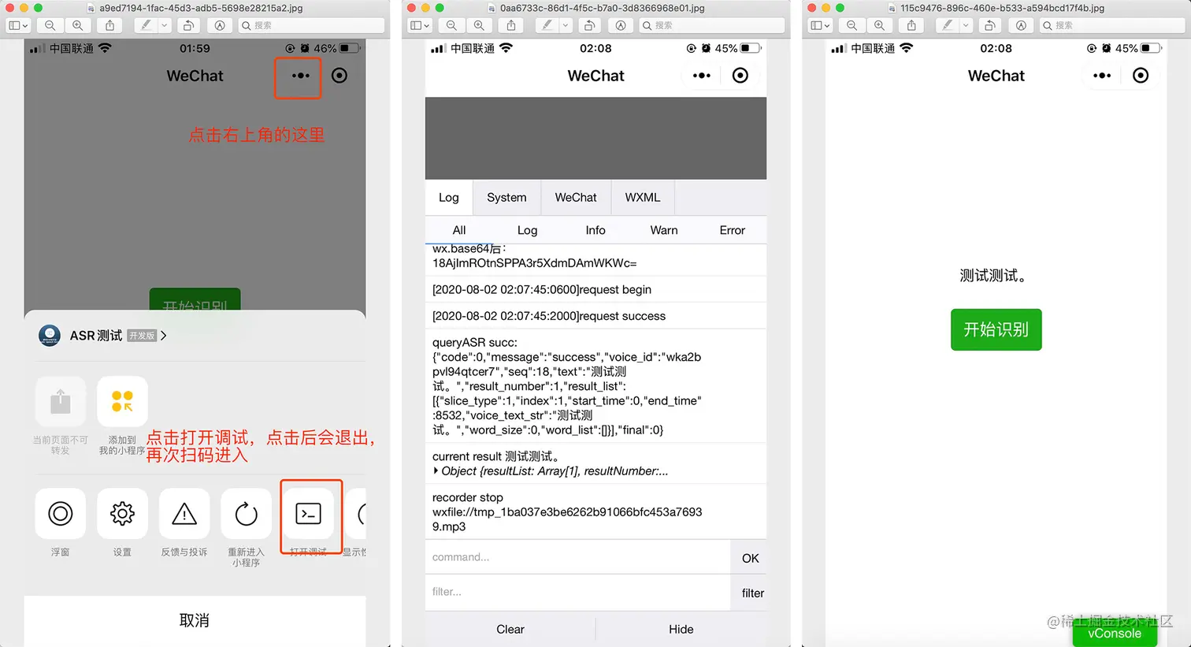Open the three-dots menu in the left WeChat screen

point(300,76)
